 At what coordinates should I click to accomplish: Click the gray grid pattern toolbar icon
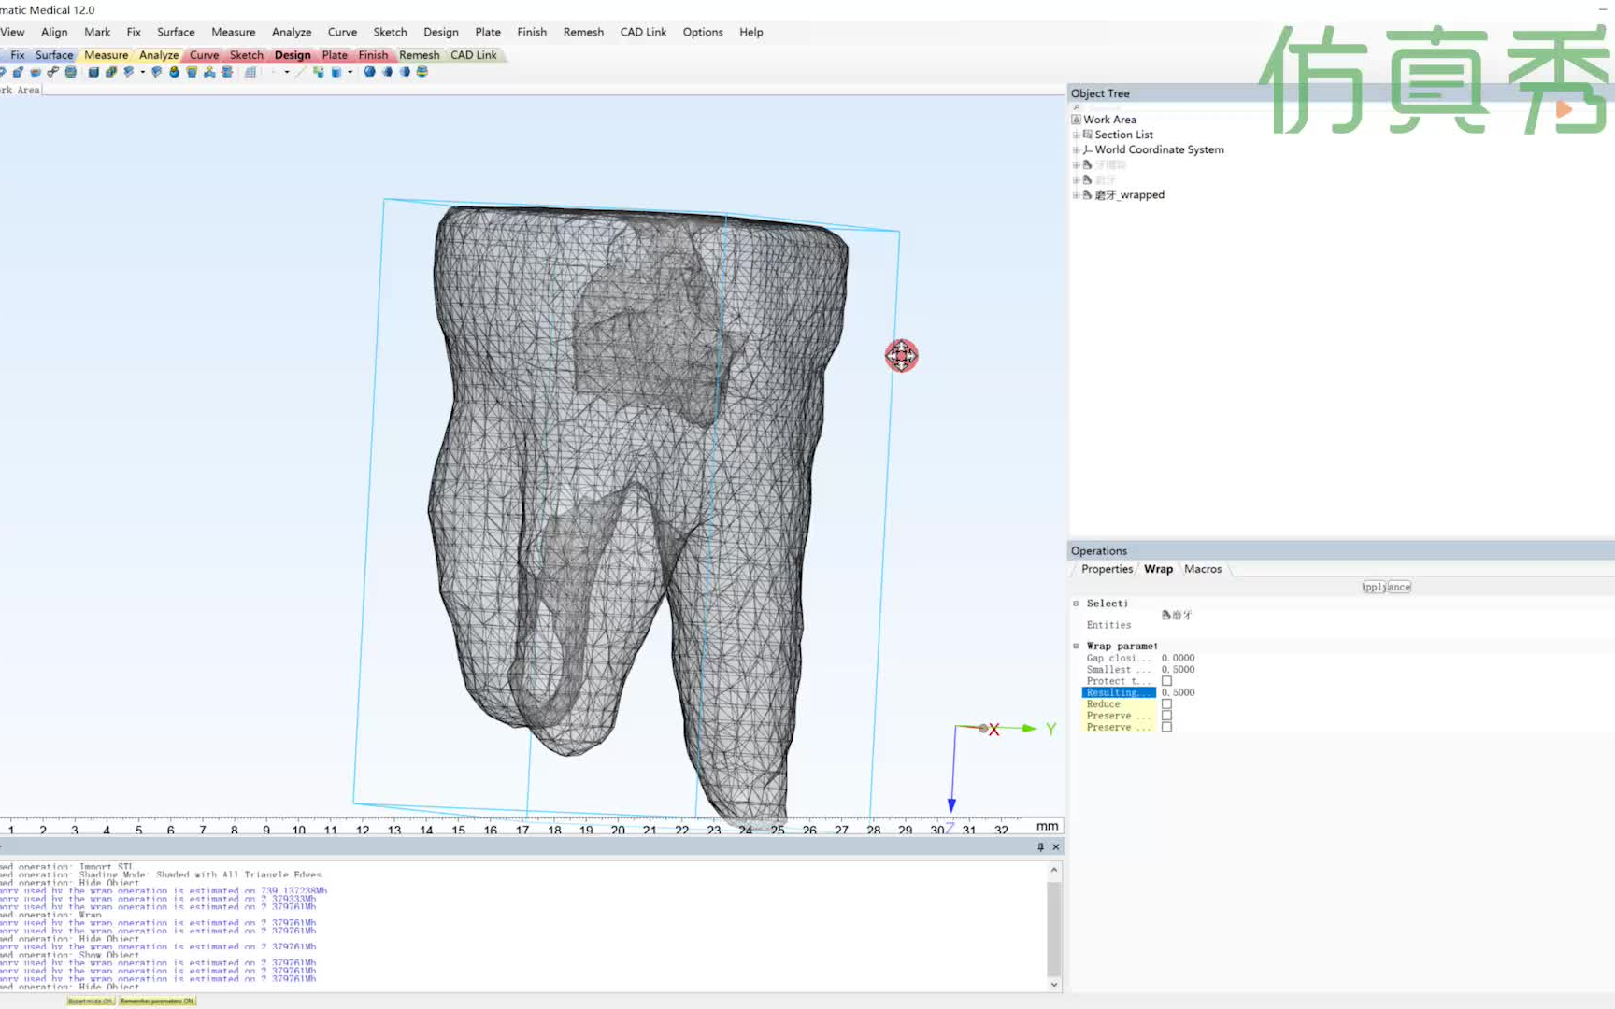[250, 72]
